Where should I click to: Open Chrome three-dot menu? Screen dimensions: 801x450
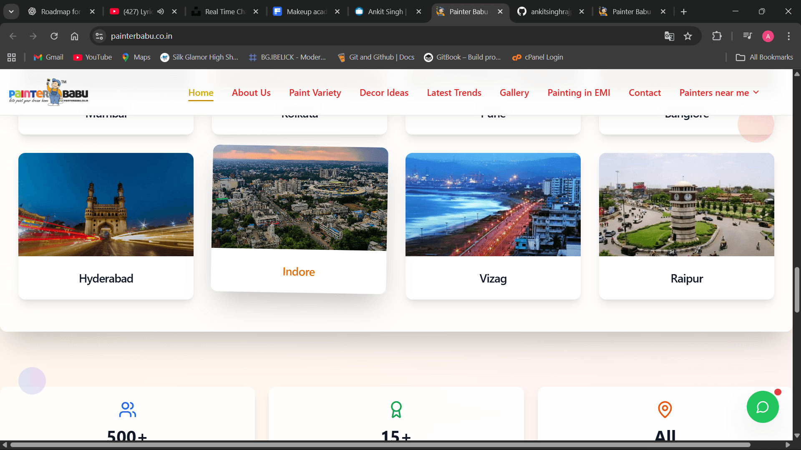coord(788,36)
